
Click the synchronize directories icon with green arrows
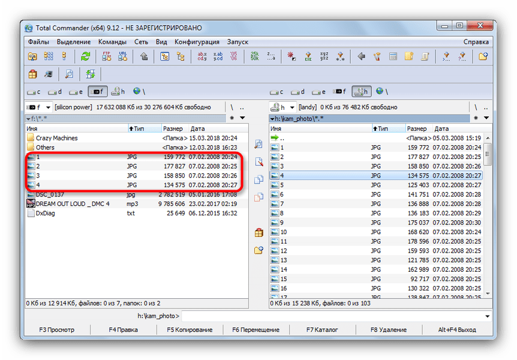(91, 74)
